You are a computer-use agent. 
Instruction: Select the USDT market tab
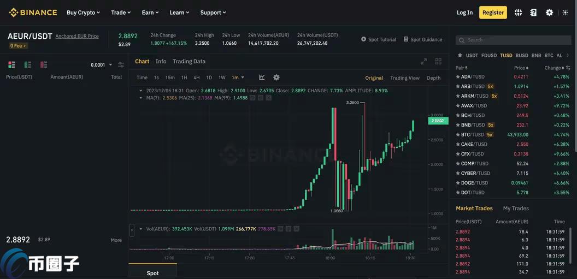472,55
